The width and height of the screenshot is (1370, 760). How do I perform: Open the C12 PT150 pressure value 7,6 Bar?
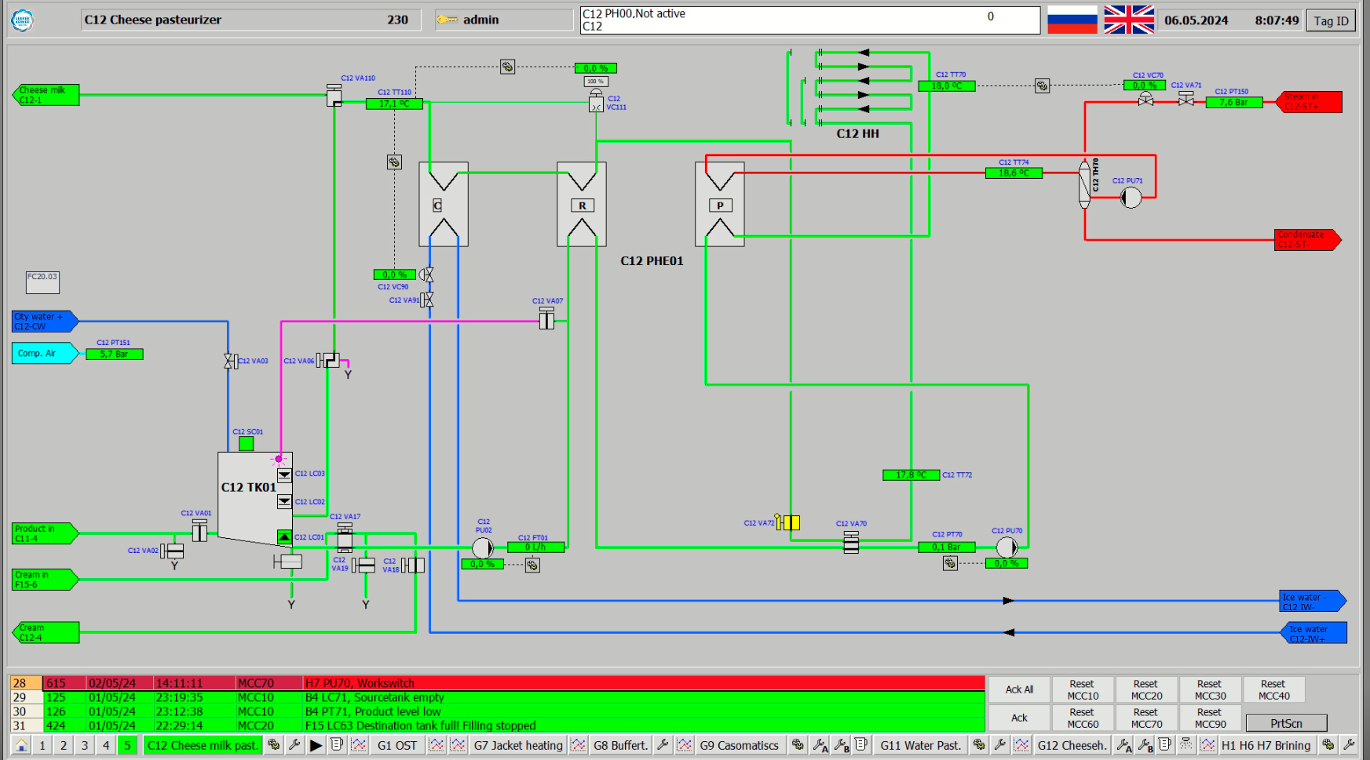tap(1234, 102)
